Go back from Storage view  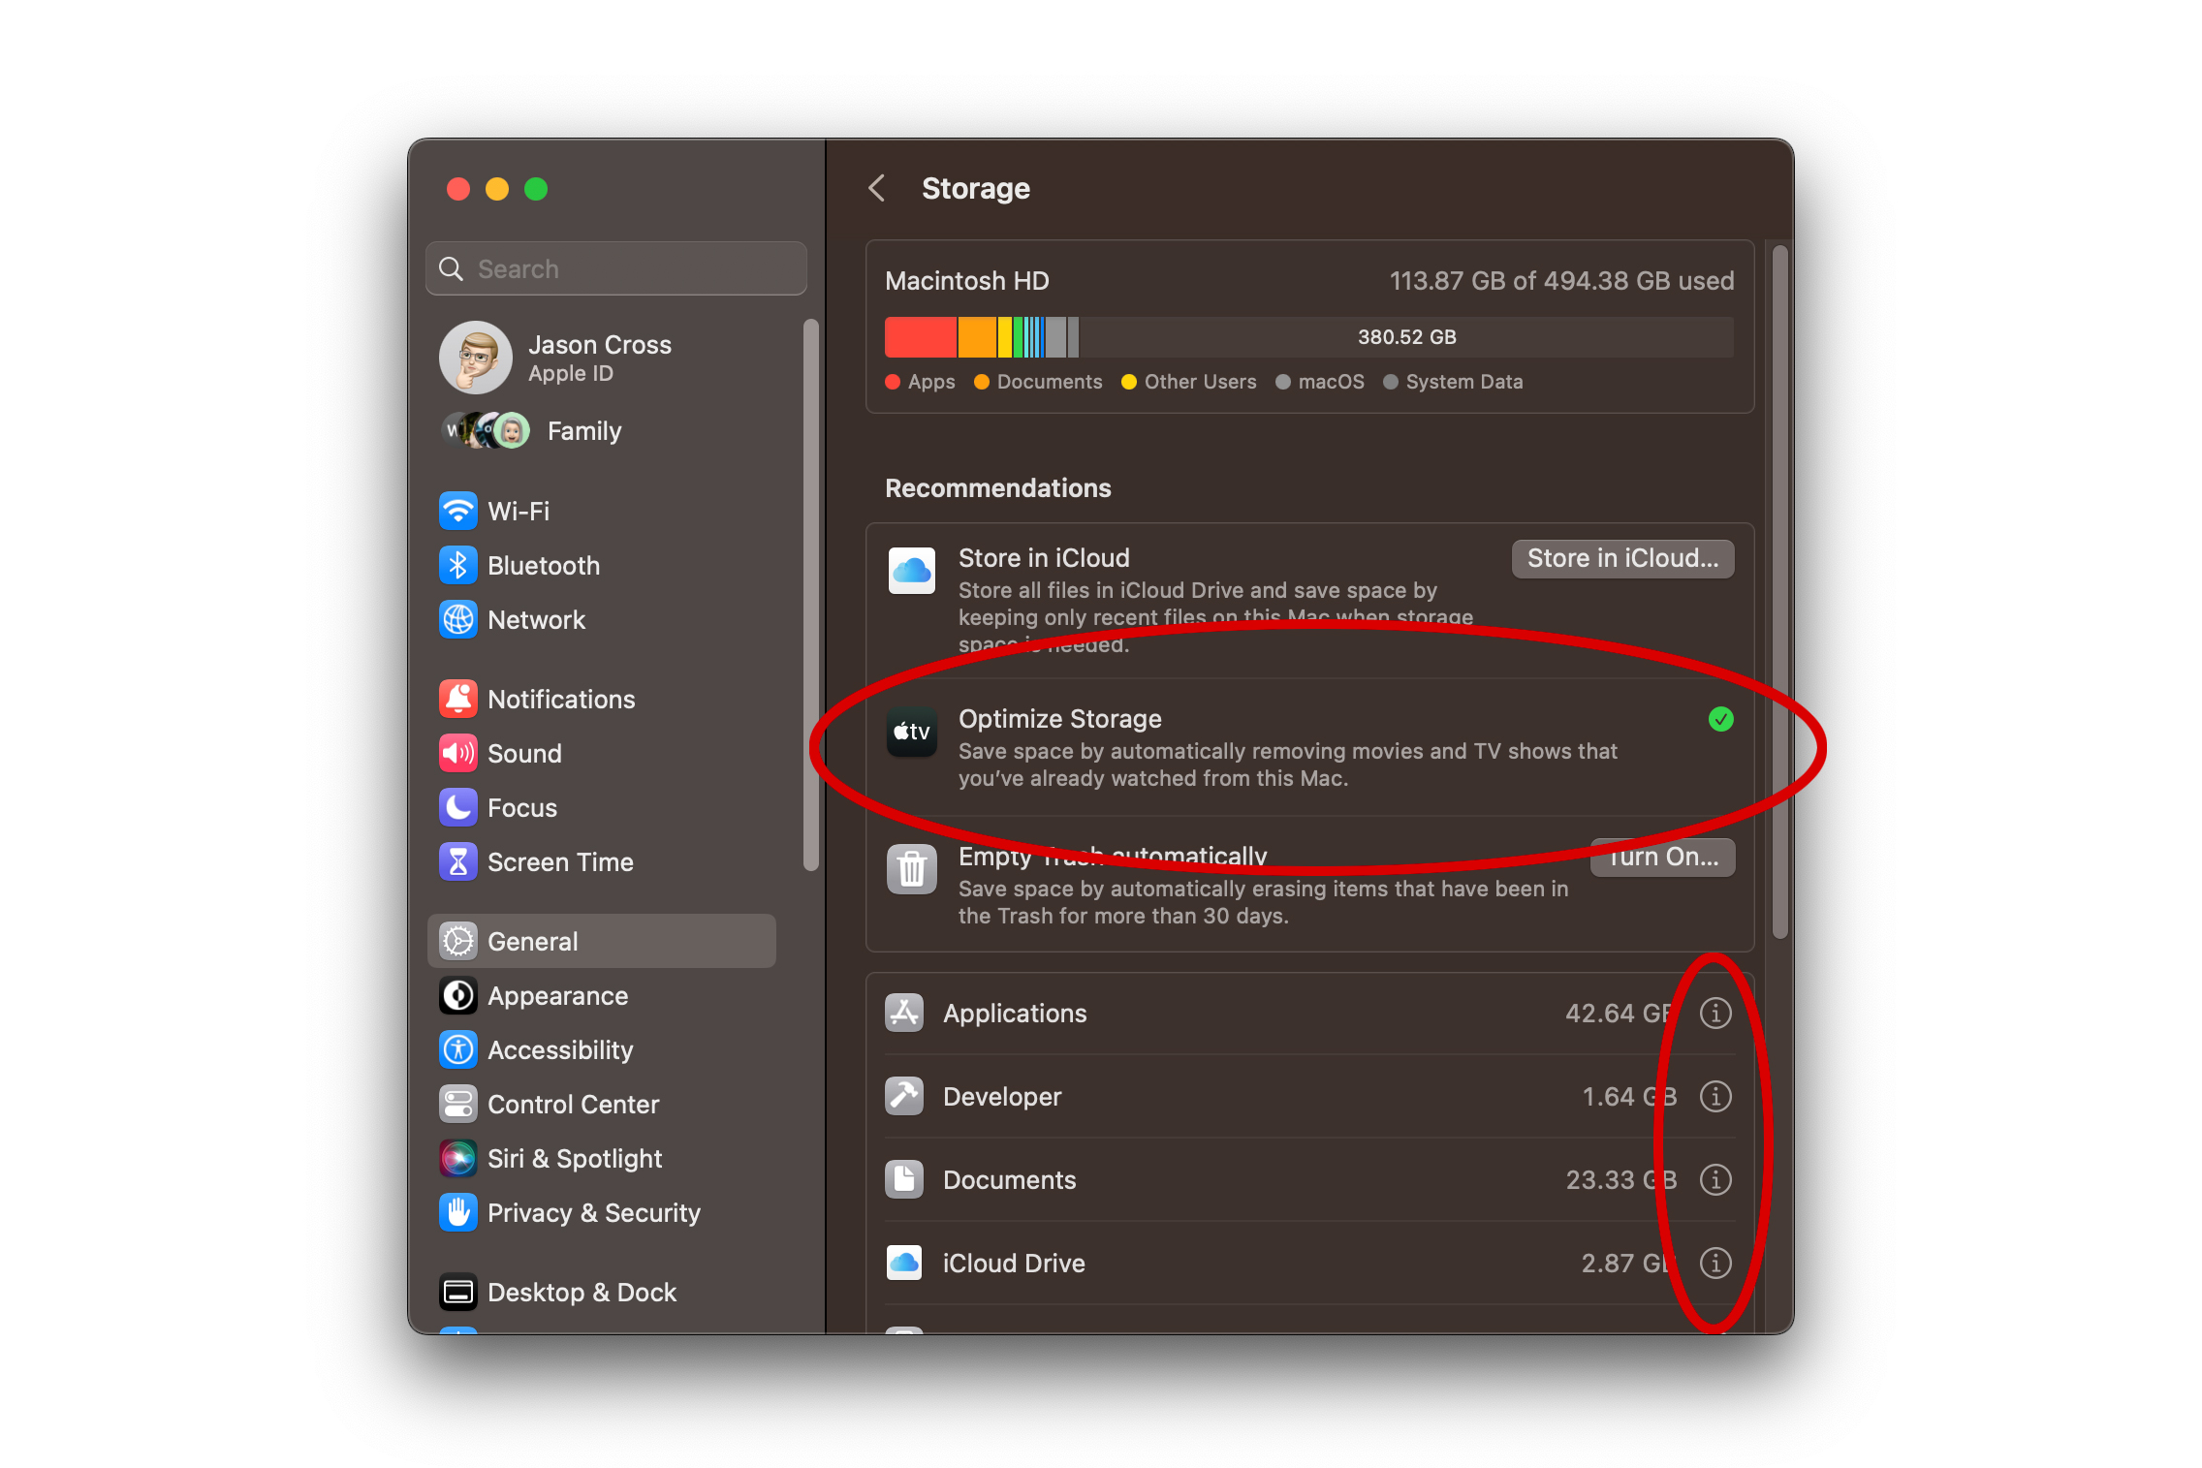pyautogui.click(x=878, y=188)
